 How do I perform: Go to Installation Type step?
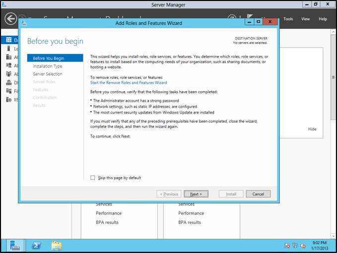click(x=48, y=66)
